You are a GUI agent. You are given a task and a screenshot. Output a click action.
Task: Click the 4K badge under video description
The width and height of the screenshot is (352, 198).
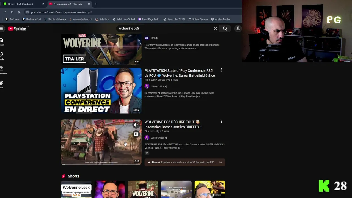tap(147, 153)
